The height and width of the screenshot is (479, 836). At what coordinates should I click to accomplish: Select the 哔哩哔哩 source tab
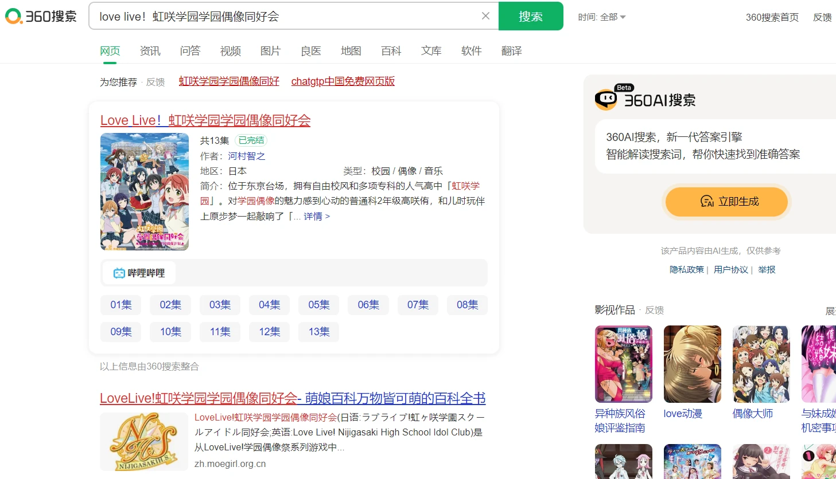point(139,273)
